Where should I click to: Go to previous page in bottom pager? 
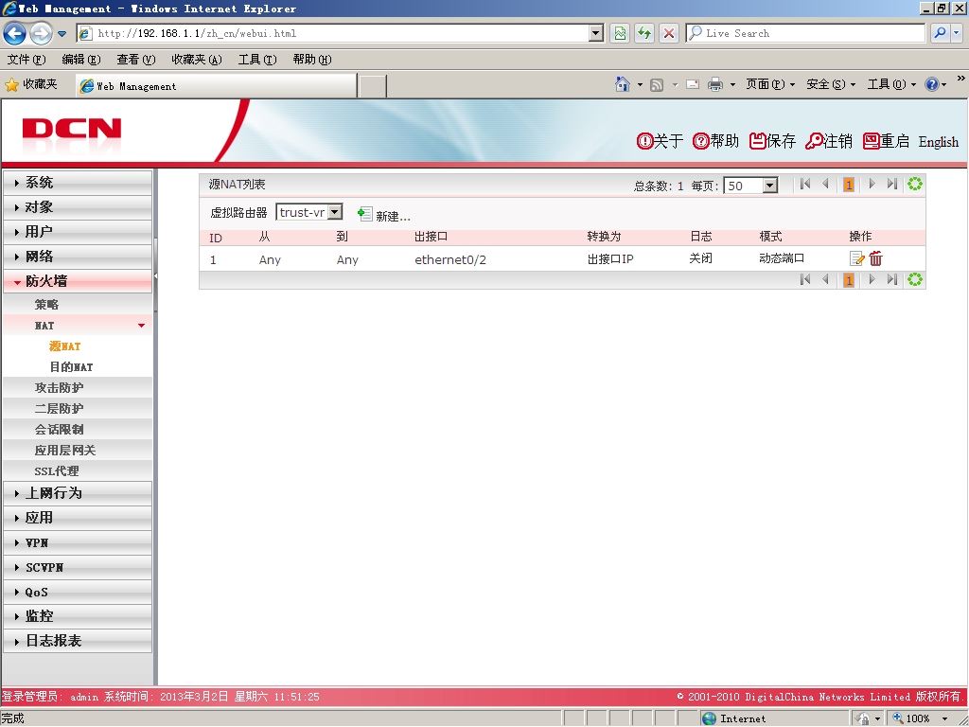coord(825,279)
